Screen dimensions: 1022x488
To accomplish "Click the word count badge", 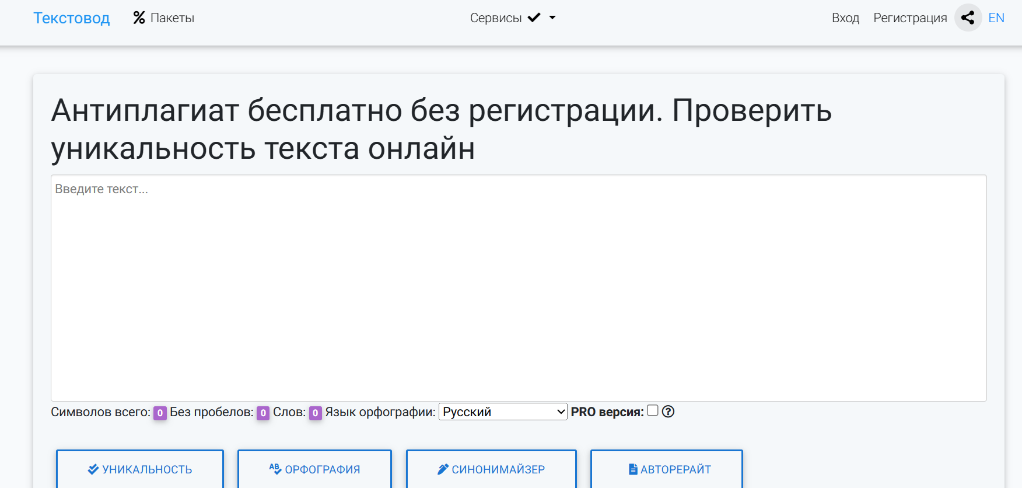I will [x=315, y=413].
